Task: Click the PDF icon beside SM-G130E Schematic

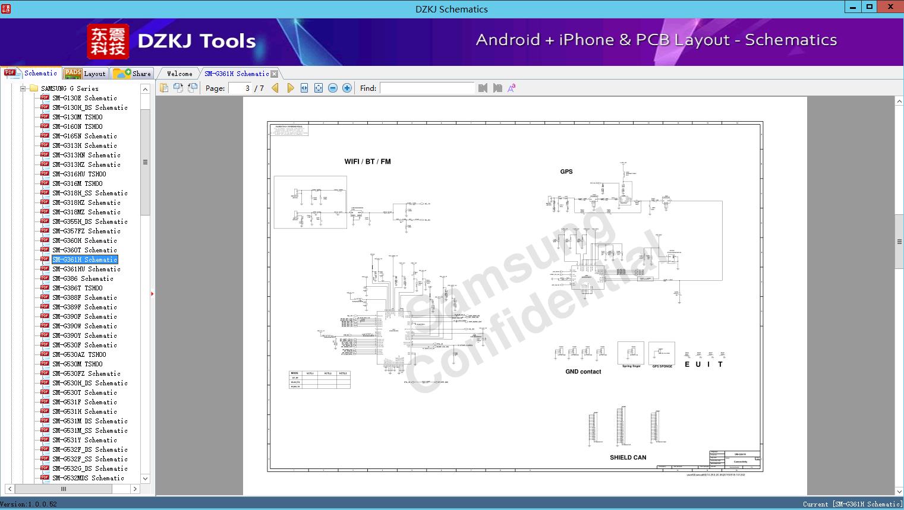Action: coord(45,98)
